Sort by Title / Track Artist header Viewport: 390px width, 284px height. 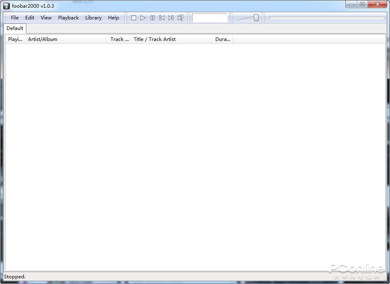coord(172,39)
